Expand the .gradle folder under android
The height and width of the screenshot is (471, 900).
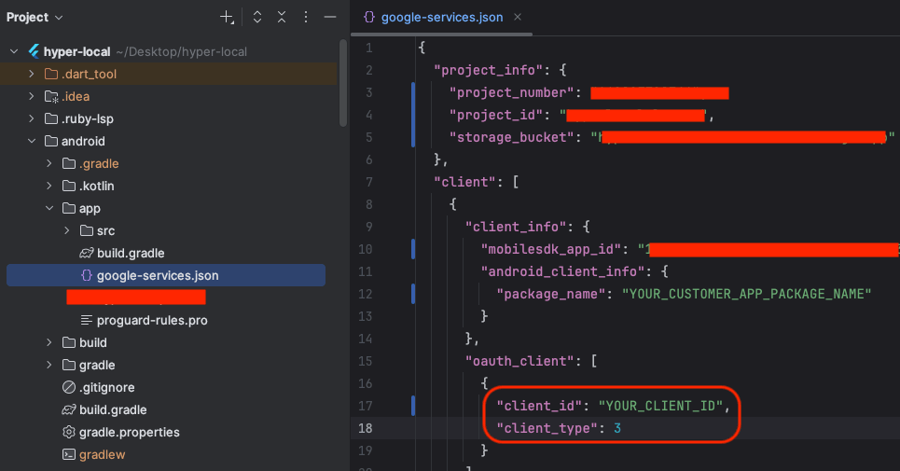(x=49, y=163)
